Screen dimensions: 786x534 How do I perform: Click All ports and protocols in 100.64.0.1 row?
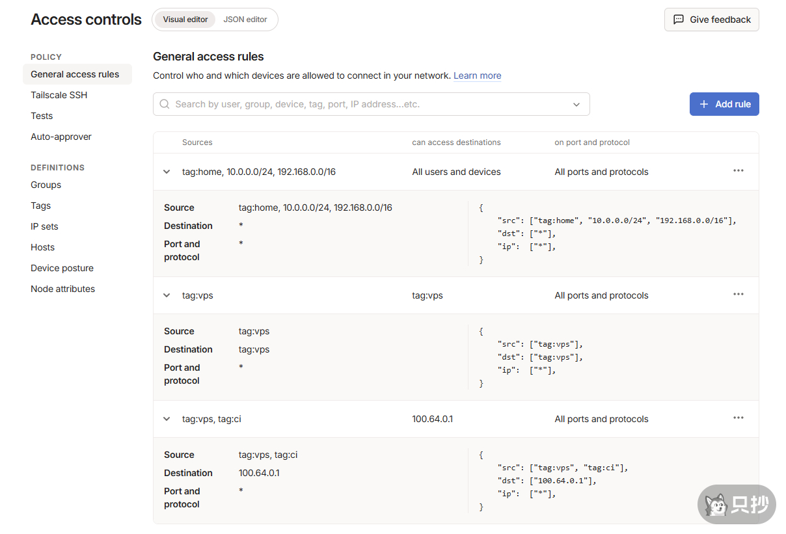tap(601, 419)
